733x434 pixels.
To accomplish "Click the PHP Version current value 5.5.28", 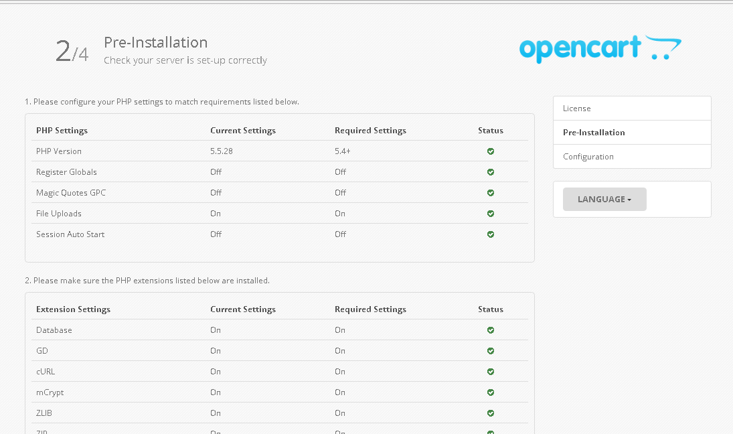I will click(221, 151).
